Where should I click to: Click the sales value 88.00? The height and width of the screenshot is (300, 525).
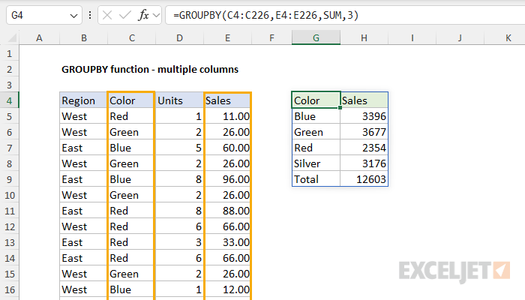point(227,211)
